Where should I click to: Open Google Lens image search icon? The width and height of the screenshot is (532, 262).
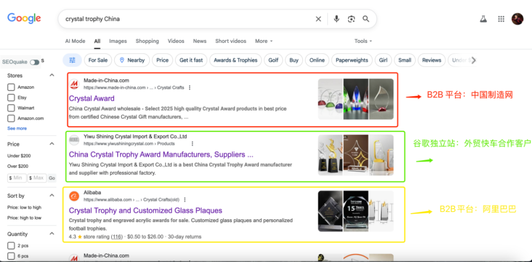tap(351, 19)
